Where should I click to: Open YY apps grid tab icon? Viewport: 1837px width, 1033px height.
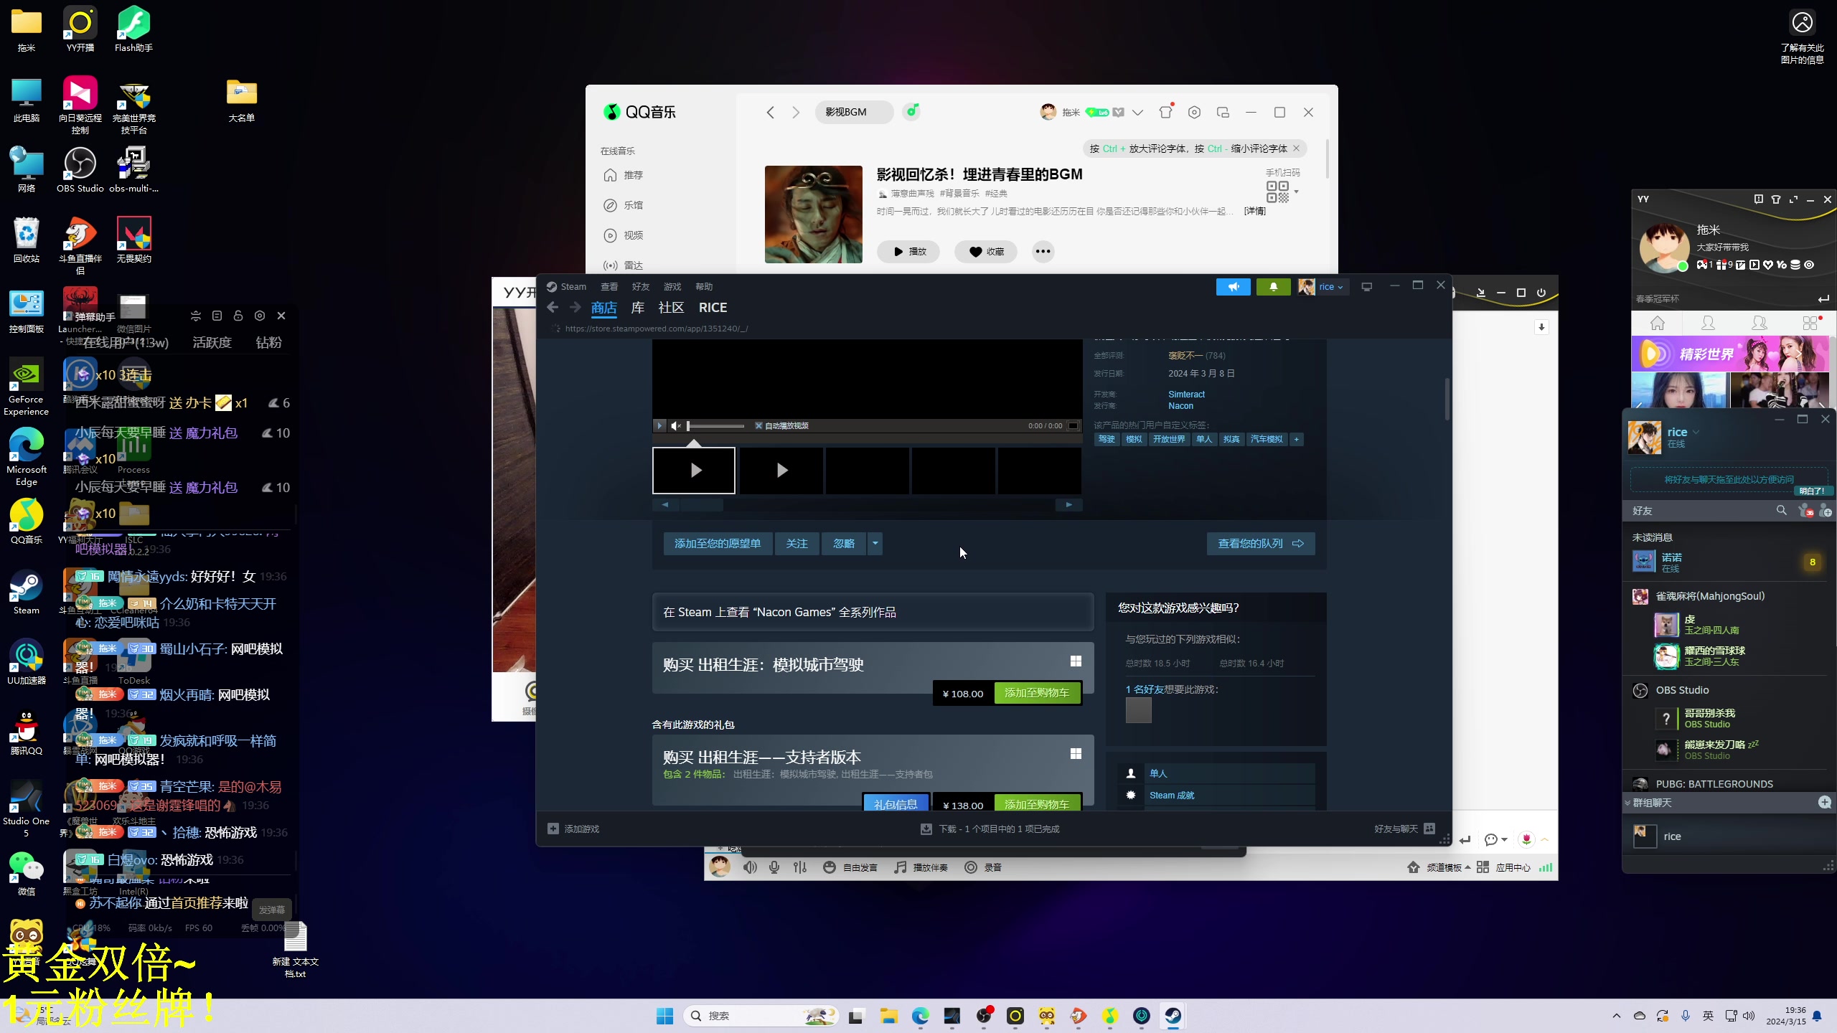1810,323
